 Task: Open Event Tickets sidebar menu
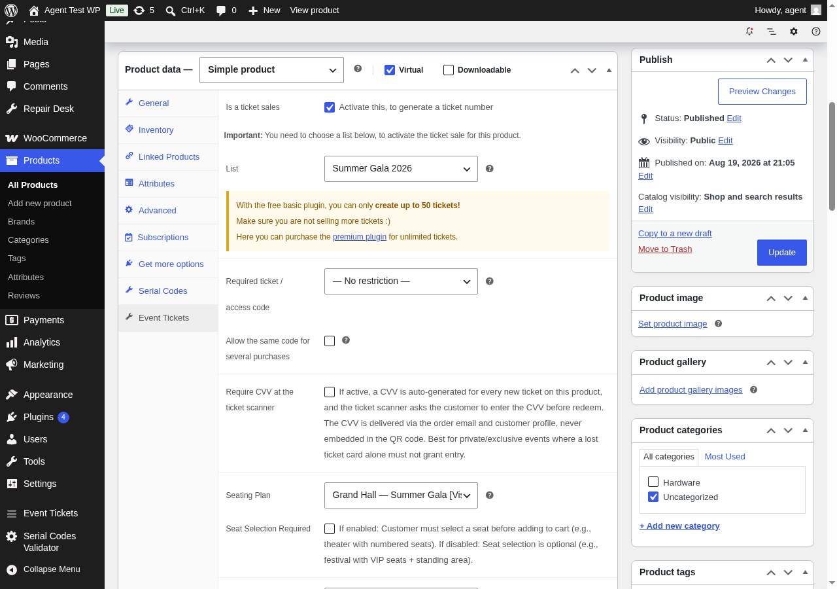click(52, 513)
